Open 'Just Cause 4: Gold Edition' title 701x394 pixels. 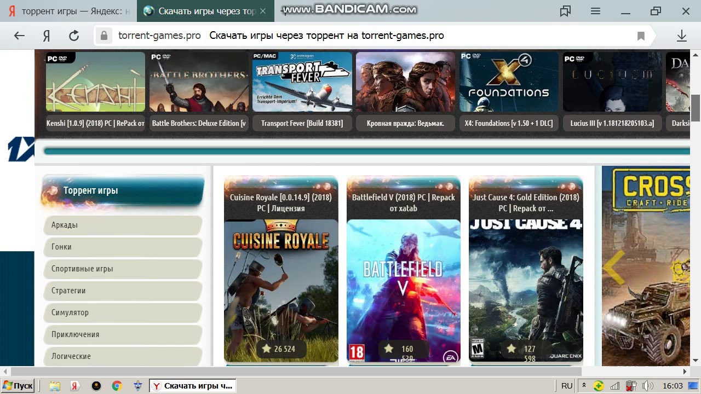coord(526,202)
